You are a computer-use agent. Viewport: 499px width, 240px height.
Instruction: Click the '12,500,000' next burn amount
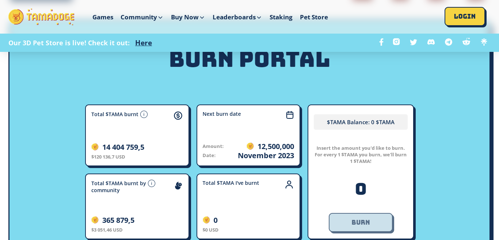276,146
